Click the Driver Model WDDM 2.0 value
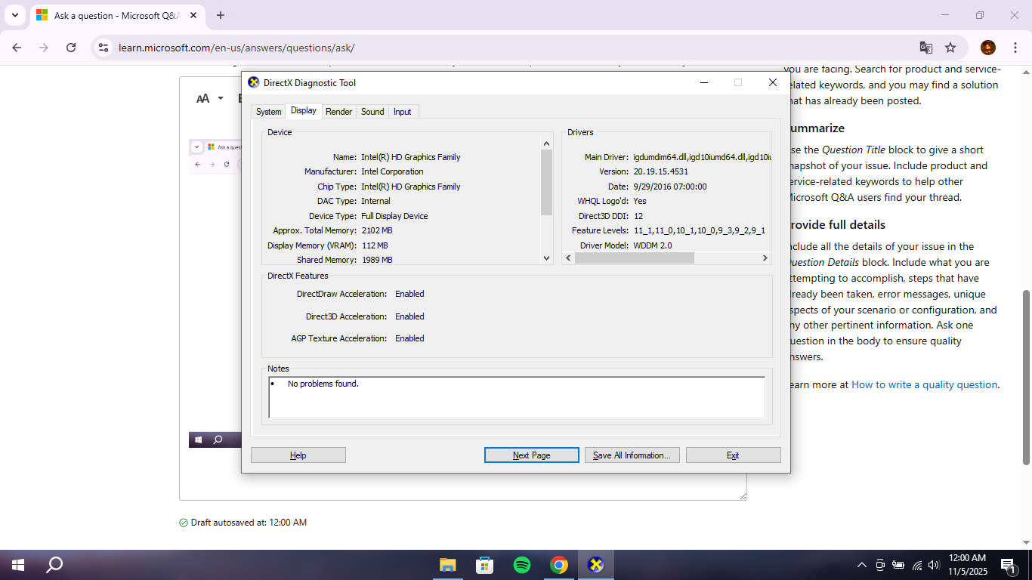This screenshot has height=580, width=1032. [653, 245]
